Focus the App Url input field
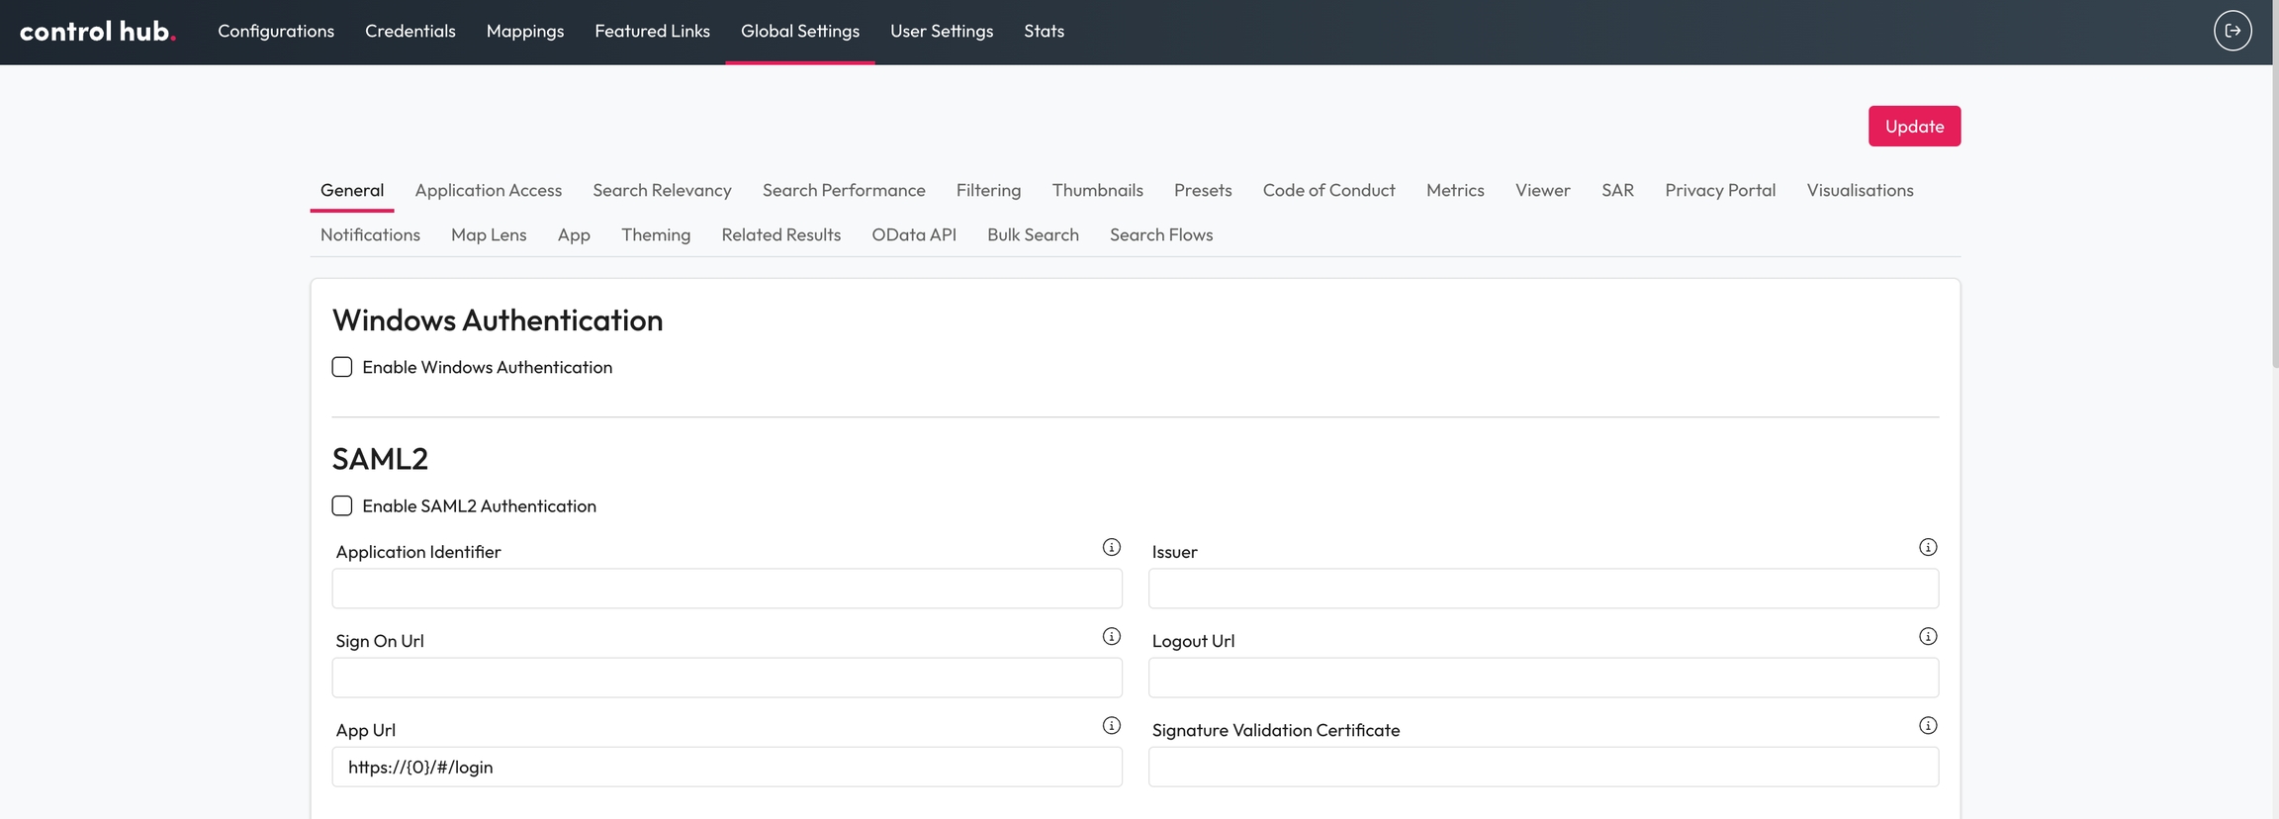Viewport: 2279px width, 819px height. point(726,768)
